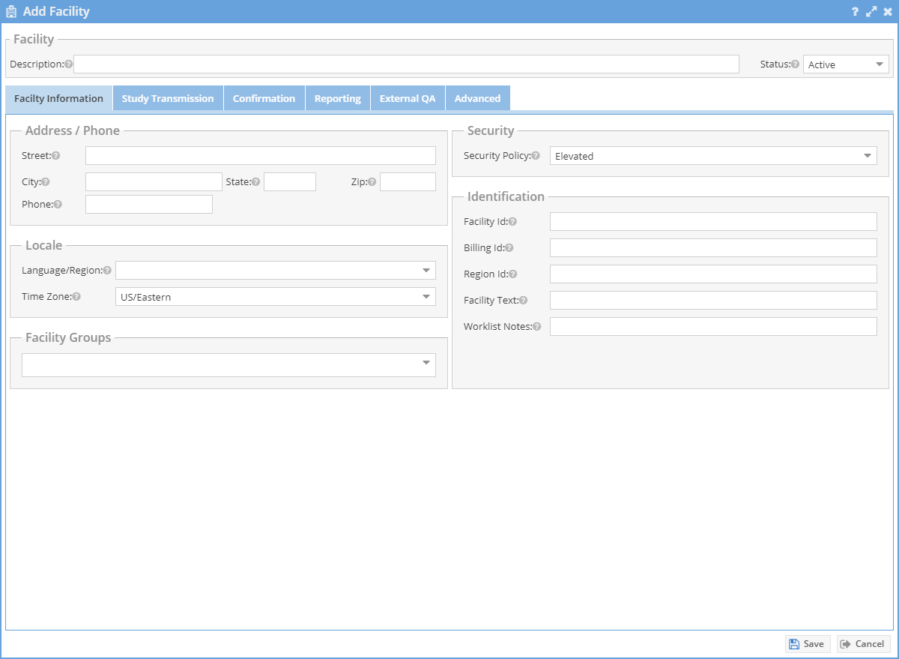
Task: Click the Add Facility clipboard icon
Action: pyautogui.click(x=11, y=12)
